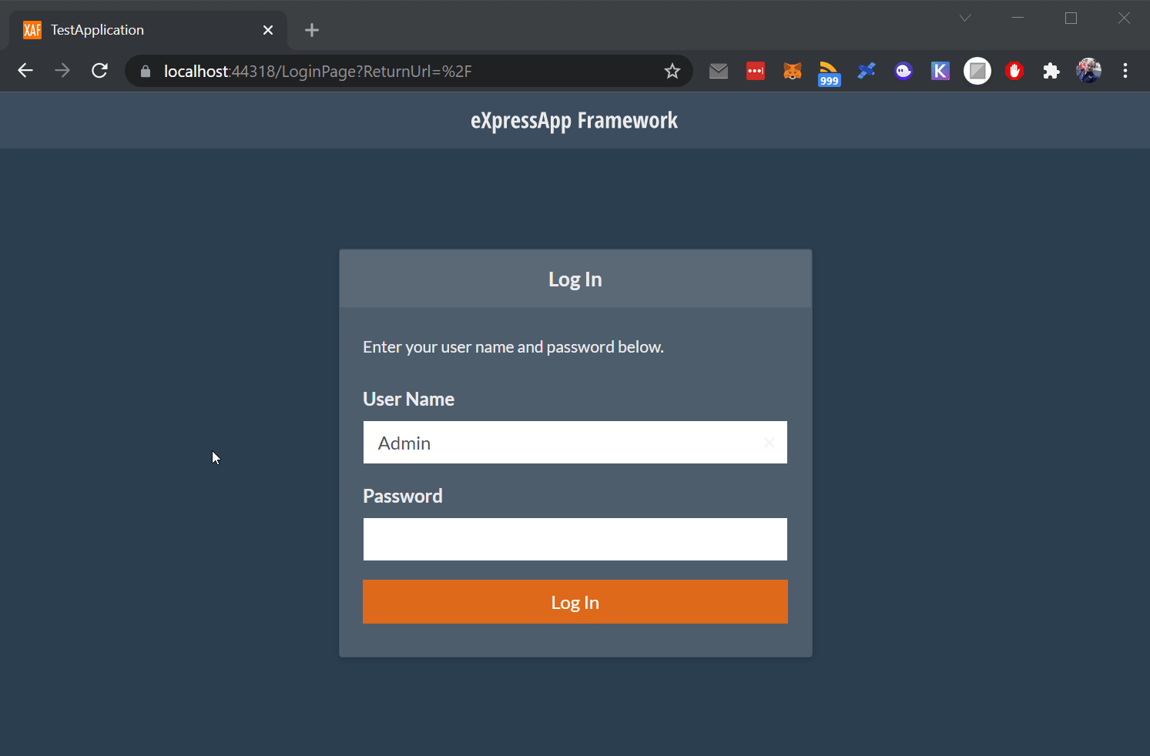The image size is (1150, 756).
Task: Open the MetaMask fox extension
Action: [793, 71]
